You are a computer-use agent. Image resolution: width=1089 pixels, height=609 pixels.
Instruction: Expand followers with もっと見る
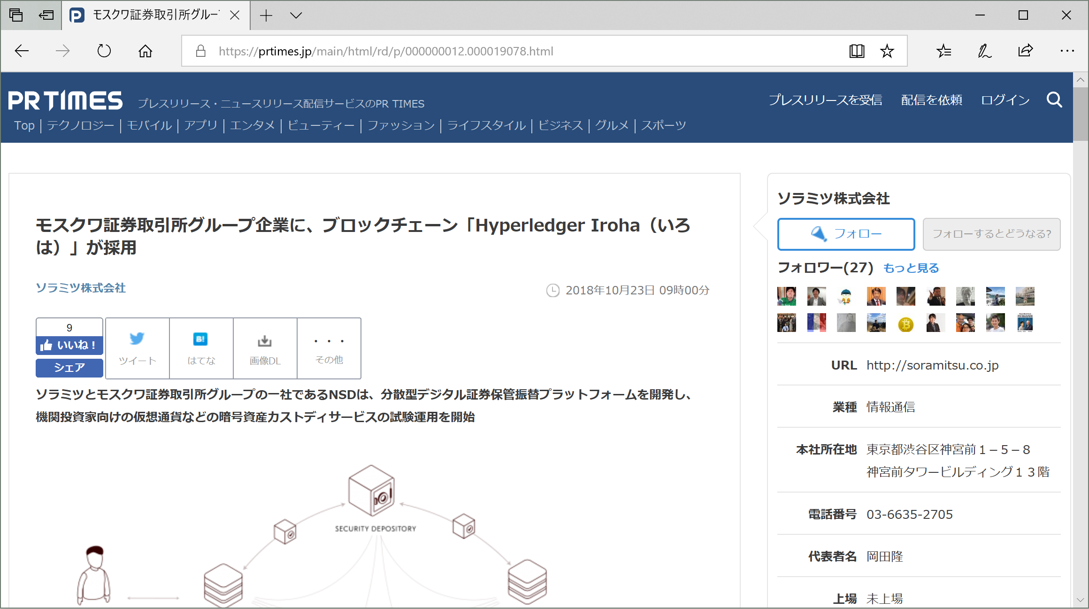[x=911, y=268]
